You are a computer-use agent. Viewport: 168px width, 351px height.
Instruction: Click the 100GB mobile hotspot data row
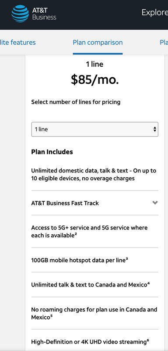(95, 260)
